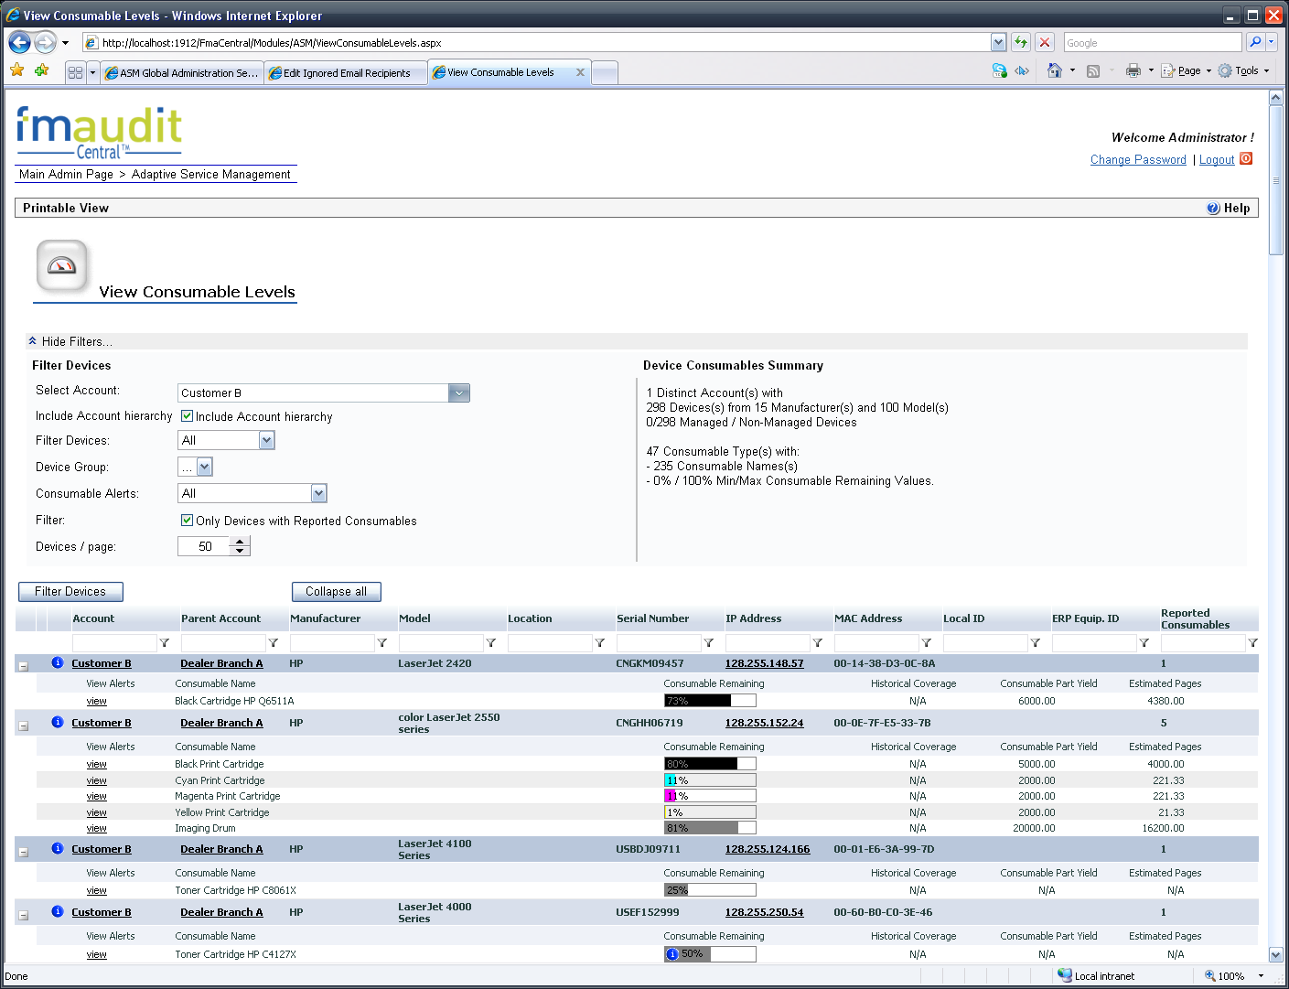Viewport: 1289px width, 989px height.
Task: Stop loading with red X icon
Action: 1045,42
